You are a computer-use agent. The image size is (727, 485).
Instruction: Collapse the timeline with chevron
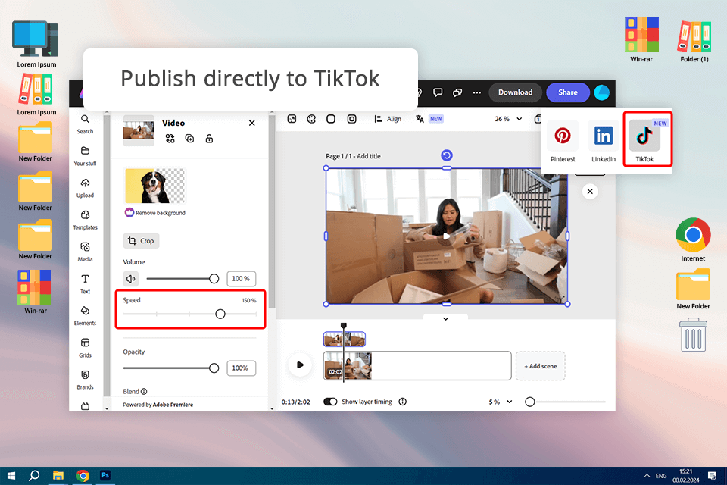click(445, 319)
